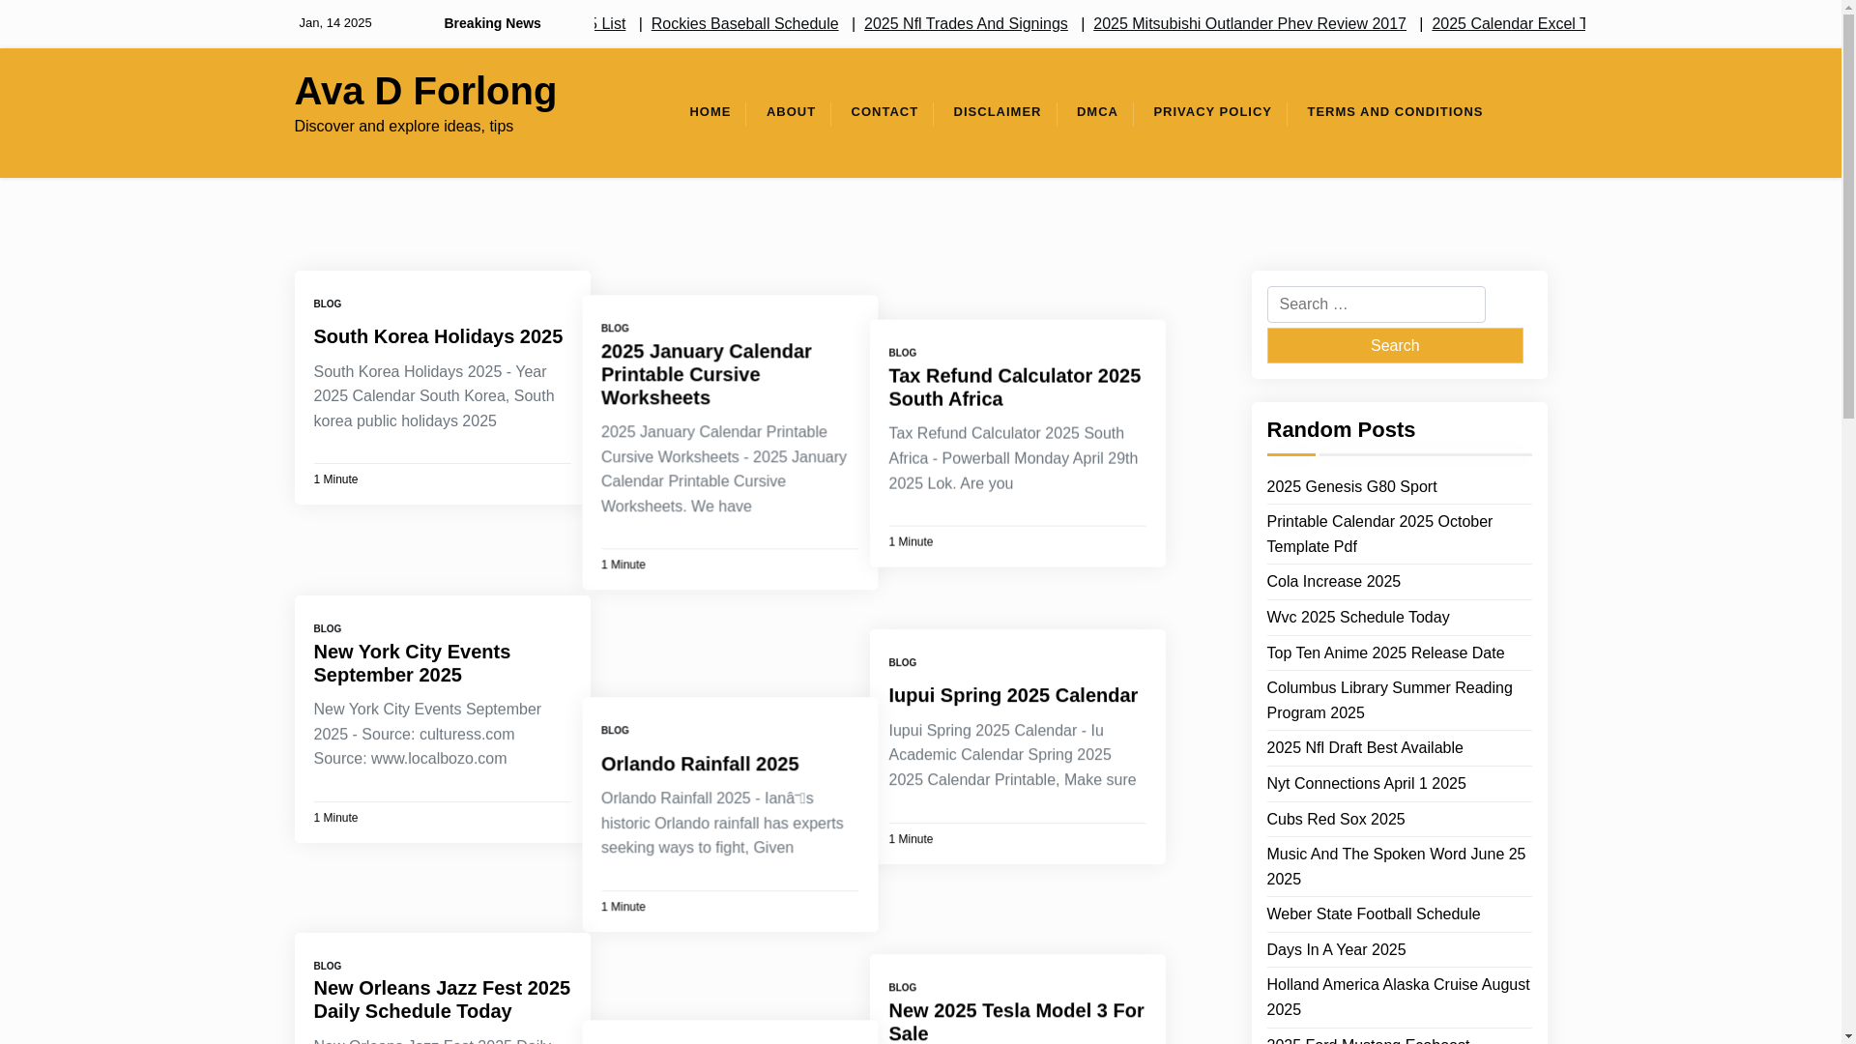Open Days In A Year 2025

(1335, 950)
